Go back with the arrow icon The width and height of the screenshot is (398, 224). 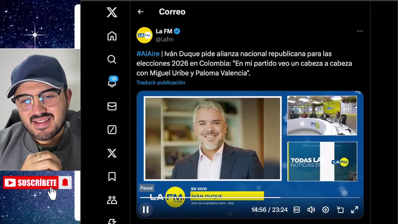141,12
